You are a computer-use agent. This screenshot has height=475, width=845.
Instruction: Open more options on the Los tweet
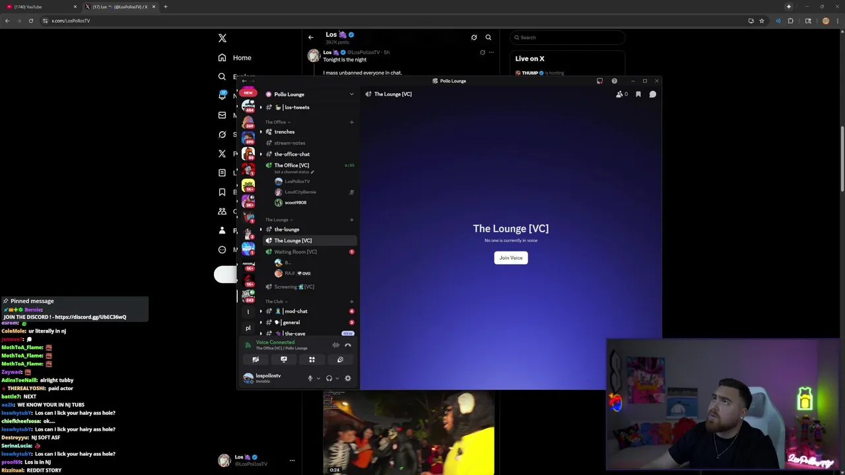tap(491, 52)
